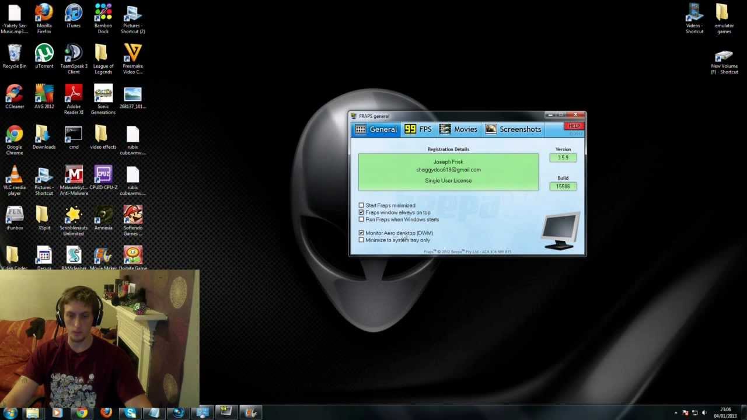The width and height of the screenshot is (747, 420).
Task: Select the Softendo Games Mario icon
Action: [x=132, y=220]
